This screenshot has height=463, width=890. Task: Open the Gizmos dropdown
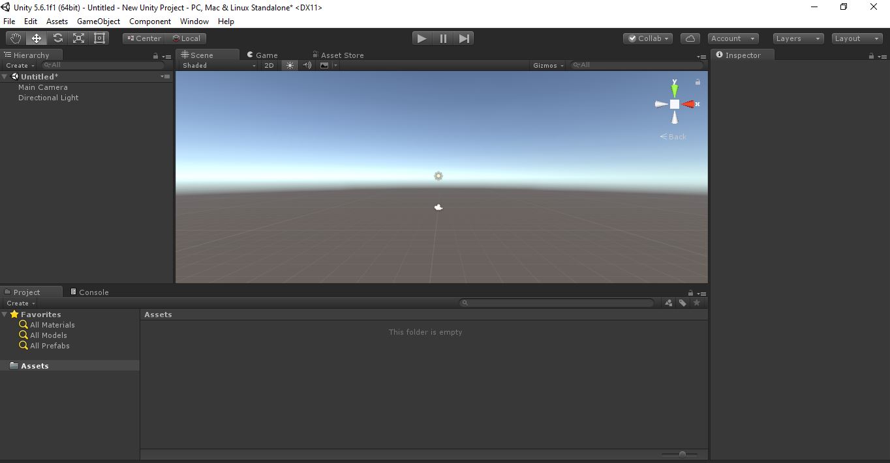click(547, 65)
